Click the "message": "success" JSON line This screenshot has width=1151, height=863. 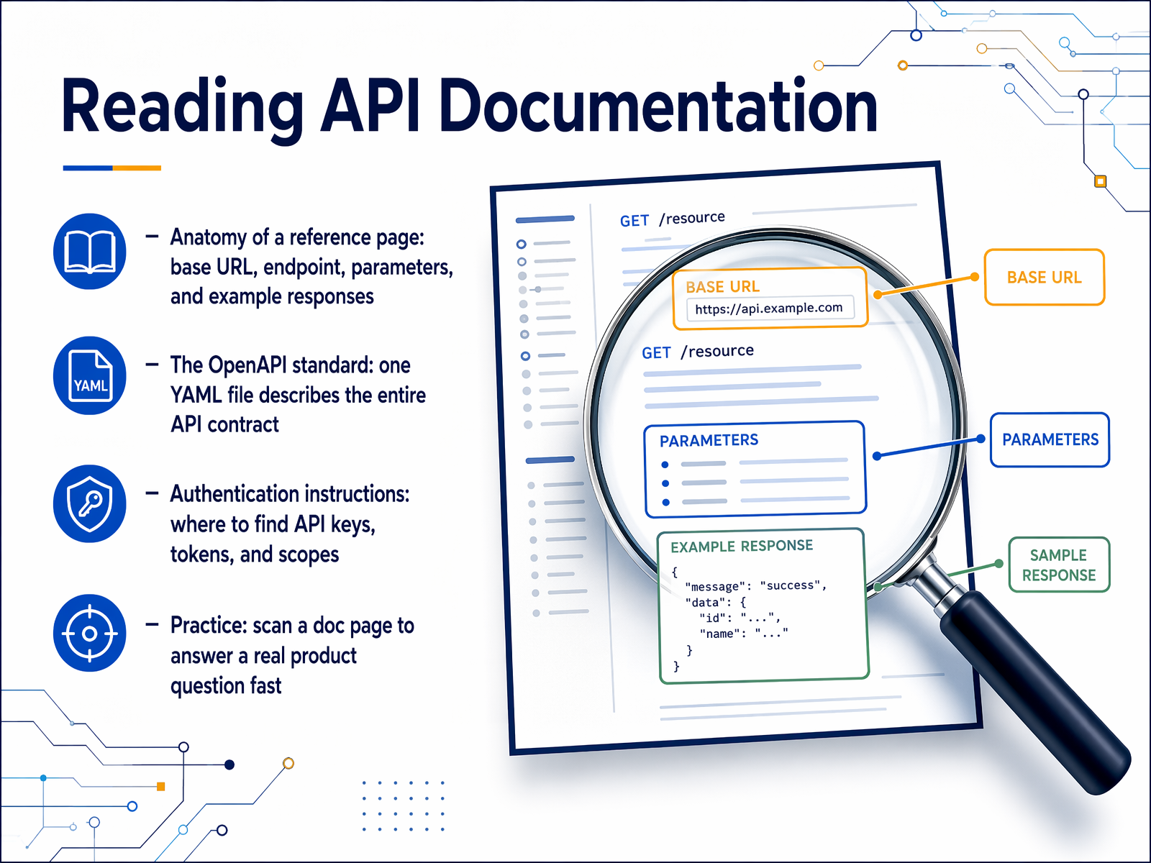[756, 586]
